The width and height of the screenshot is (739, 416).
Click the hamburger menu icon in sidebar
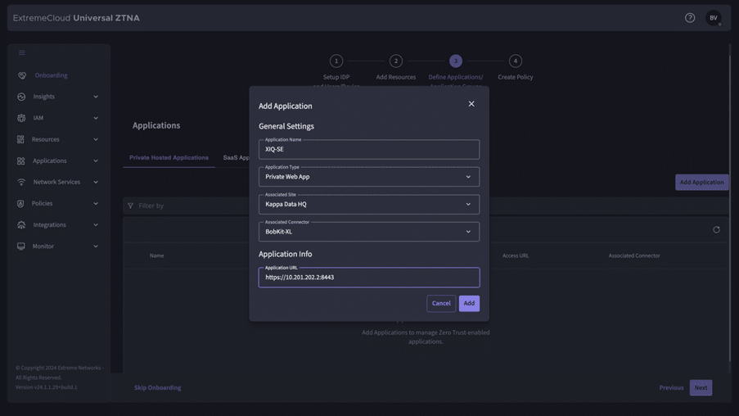click(x=22, y=53)
